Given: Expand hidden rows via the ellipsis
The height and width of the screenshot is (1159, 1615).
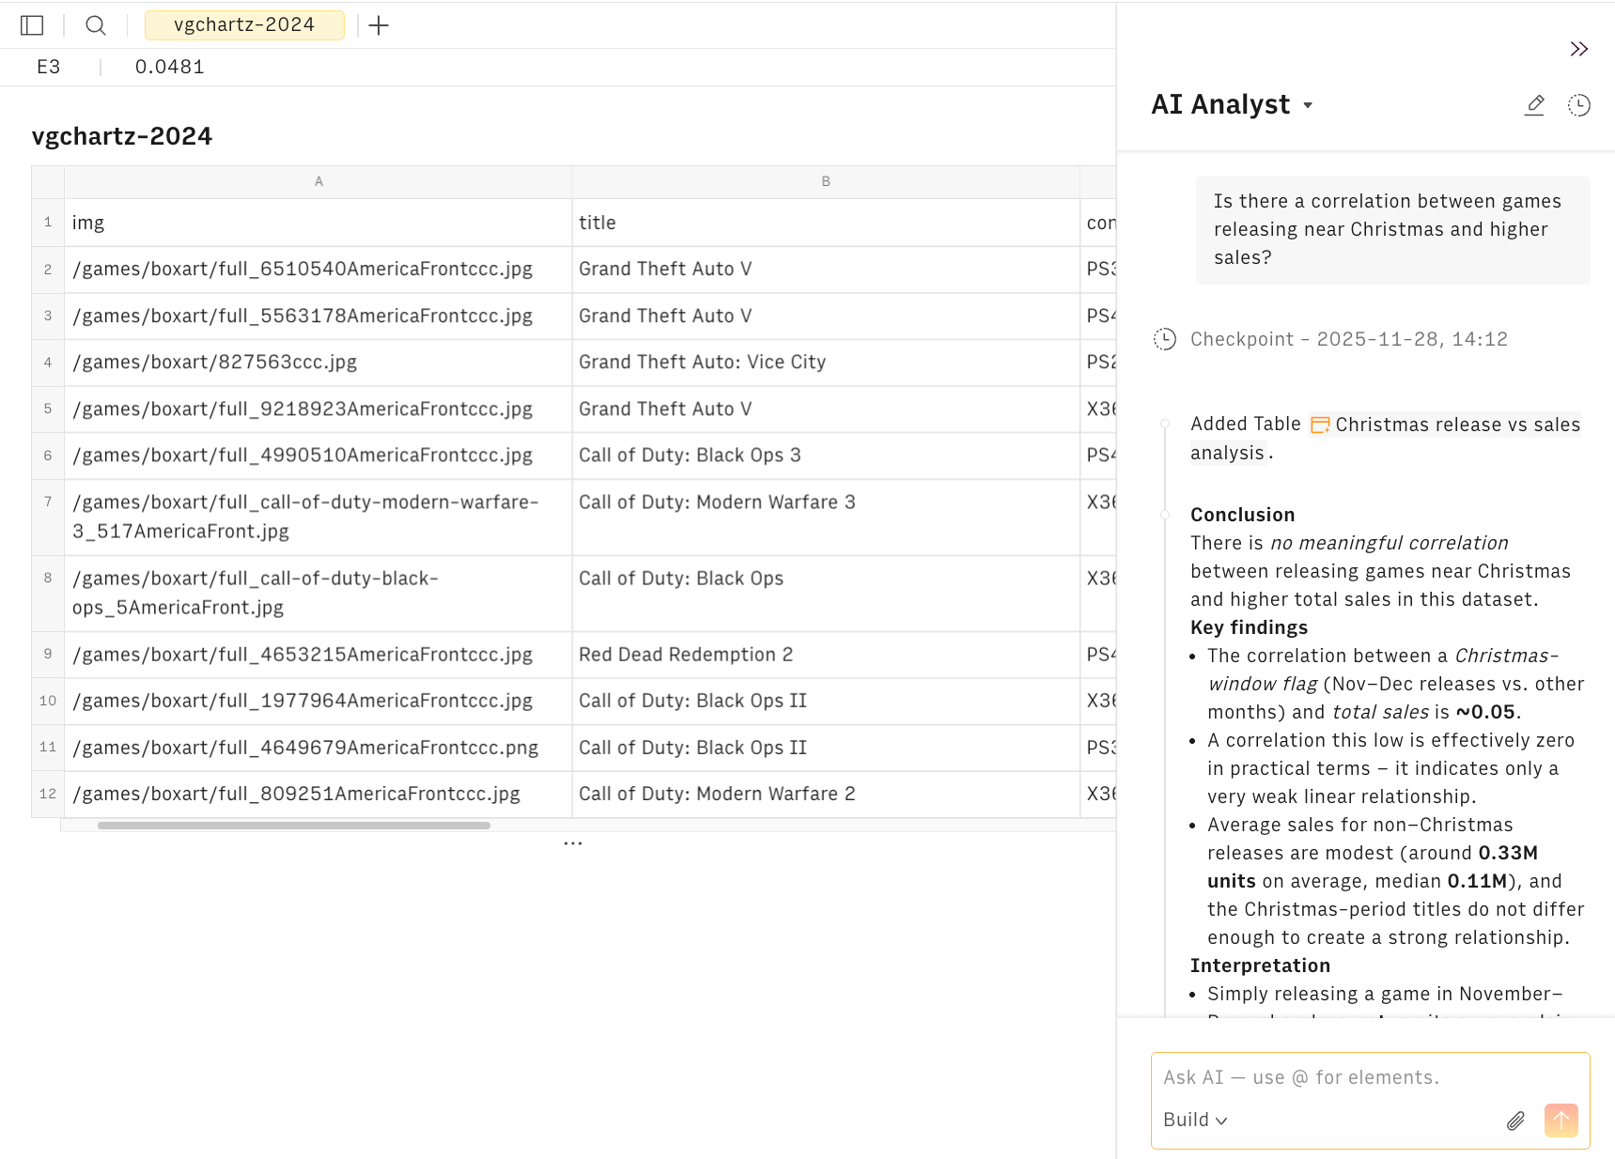Looking at the screenshot, I should pos(573,843).
